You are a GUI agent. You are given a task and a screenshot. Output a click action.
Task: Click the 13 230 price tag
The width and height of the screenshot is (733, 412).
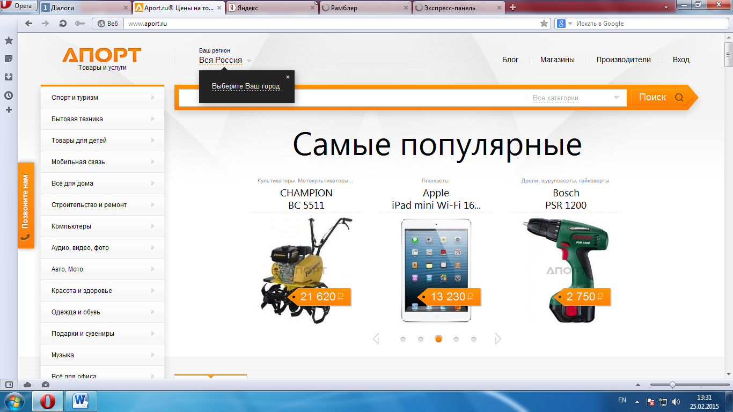pyautogui.click(x=449, y=297)
